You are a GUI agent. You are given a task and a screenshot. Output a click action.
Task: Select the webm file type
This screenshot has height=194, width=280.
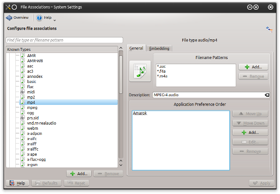pyautogui.click(x=33, y=128)
